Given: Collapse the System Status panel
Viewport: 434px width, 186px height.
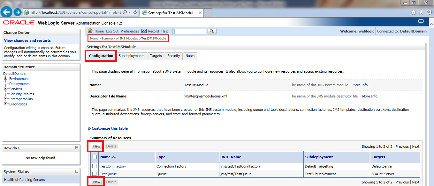Looking at the screenshot, I should pyautogui.click(x=77, y=171).
